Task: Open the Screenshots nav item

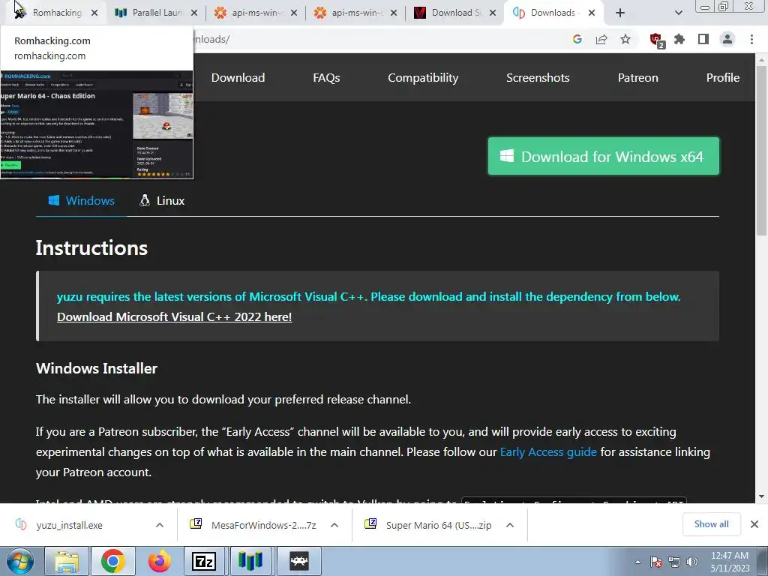Action: click(x=538, y=78)
